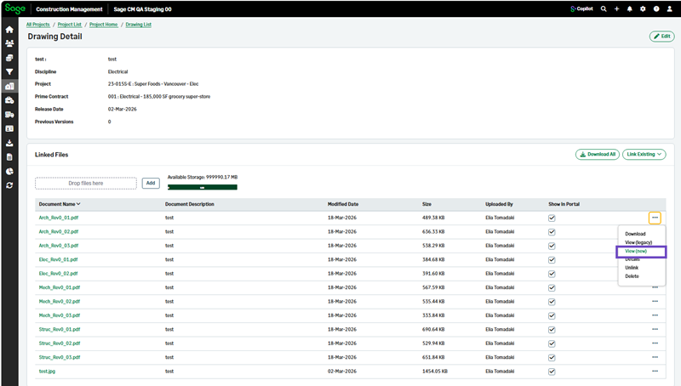Click the filter funnel icon in the sidebar
The image size is (681, 386).
click(9, 71)
